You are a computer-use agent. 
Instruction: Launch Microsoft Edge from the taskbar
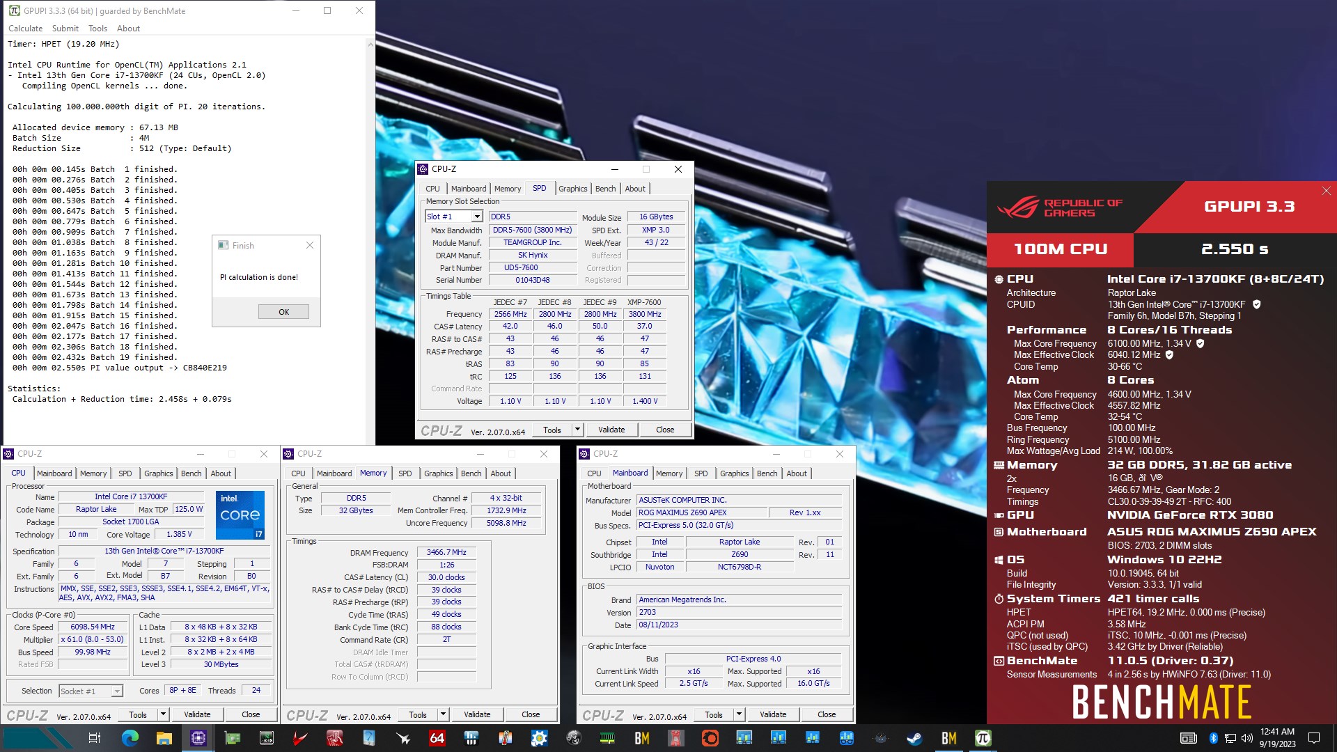tap(130, 738)
